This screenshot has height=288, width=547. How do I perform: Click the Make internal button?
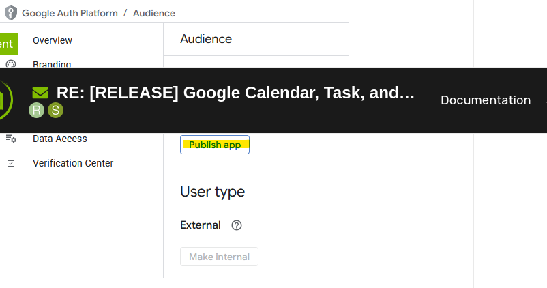(x=219, y=257)
